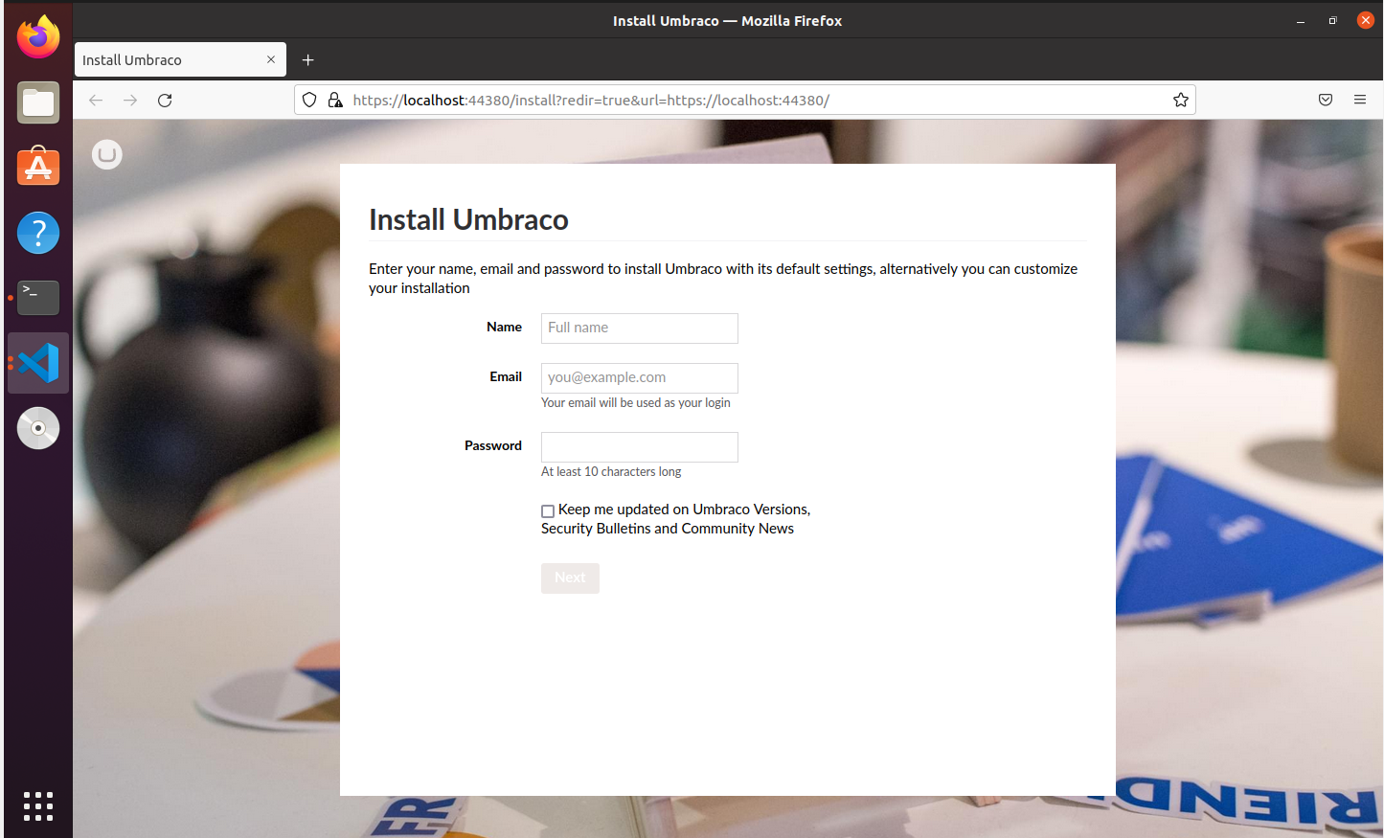Image resolution: width=1384 pixels, height=838 pixels.
Task: Click the Password field label
Action: [493, 445]
